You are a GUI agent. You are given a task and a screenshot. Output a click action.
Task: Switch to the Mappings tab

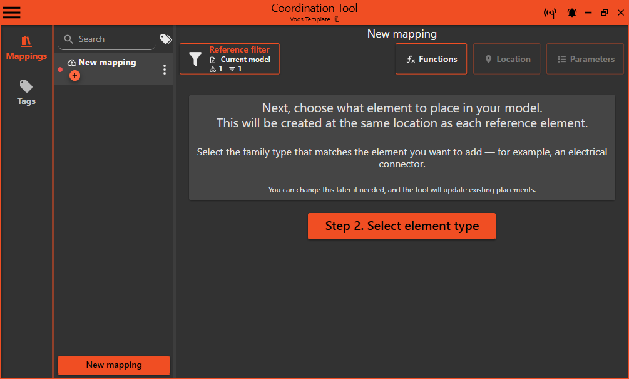click(26, 48)
